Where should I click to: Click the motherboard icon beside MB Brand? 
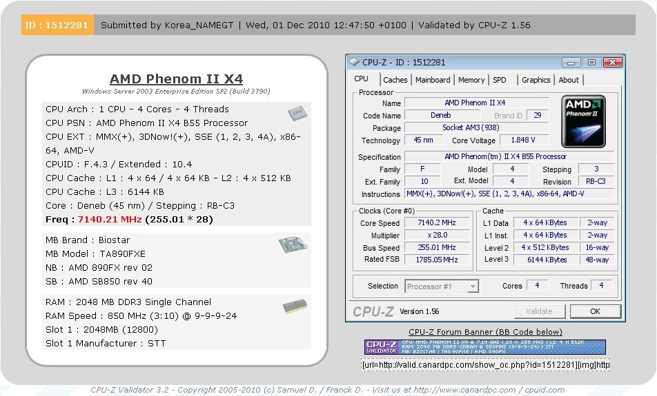click(x=293, y=244)
